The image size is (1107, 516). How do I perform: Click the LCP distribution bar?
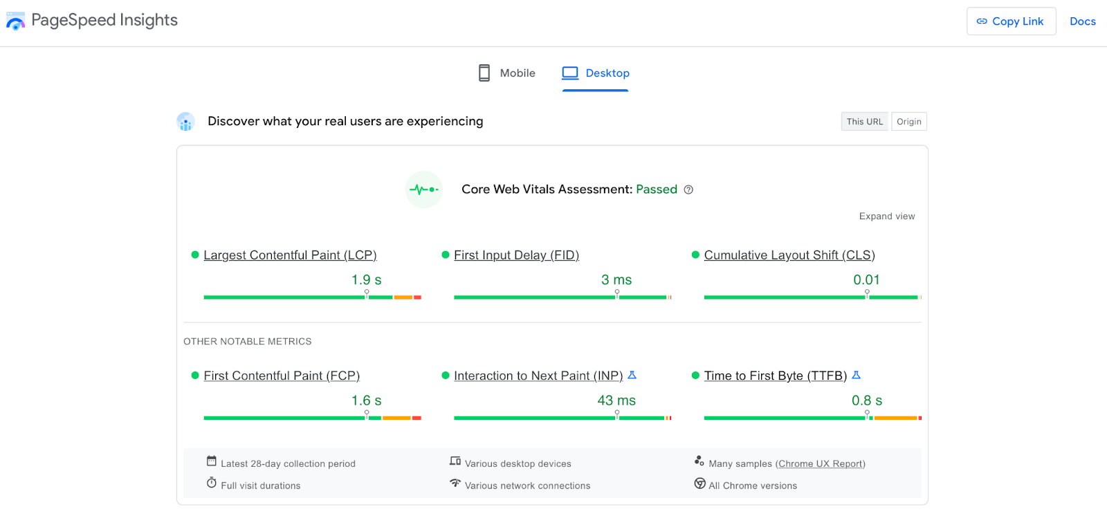click(x=312, y=297)
